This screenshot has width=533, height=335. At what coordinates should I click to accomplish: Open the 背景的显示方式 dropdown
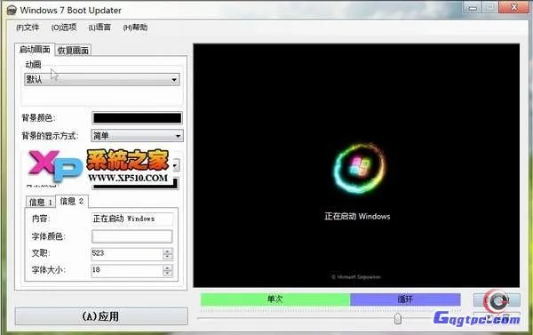point(138,136)
